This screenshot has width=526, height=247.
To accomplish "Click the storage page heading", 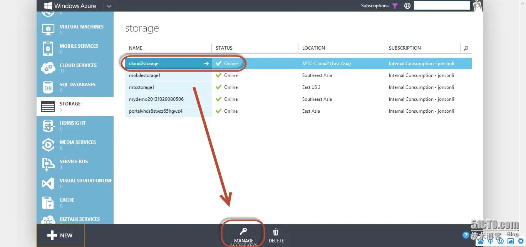I will point(142,28).
